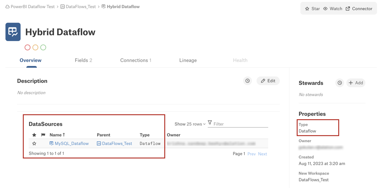
Task: Star the MySQL_Dataflow row
Action: 34,143
